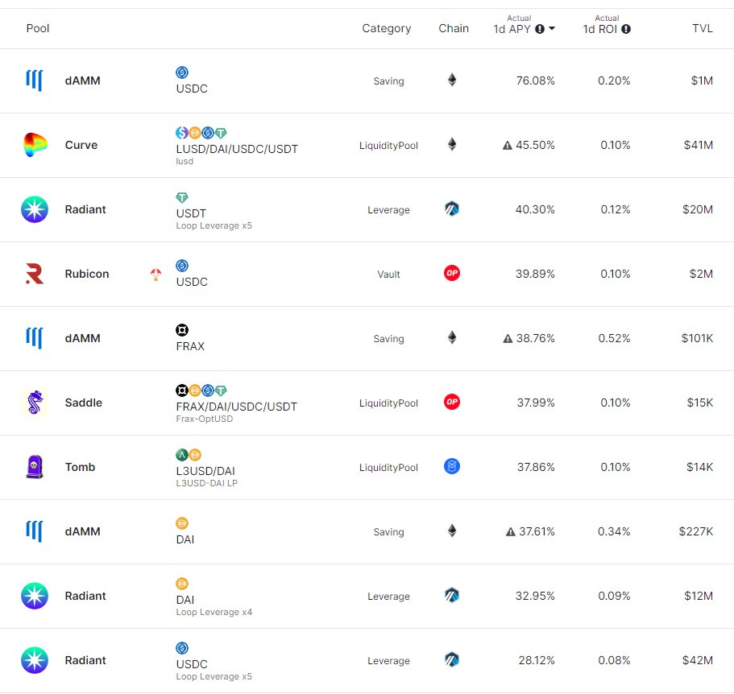Click the lusd subtitle under Curve pool
This screenshot has height=694, width=734.
tap(185, 161)
